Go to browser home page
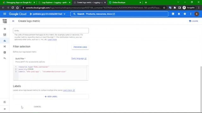 [17, 8]
